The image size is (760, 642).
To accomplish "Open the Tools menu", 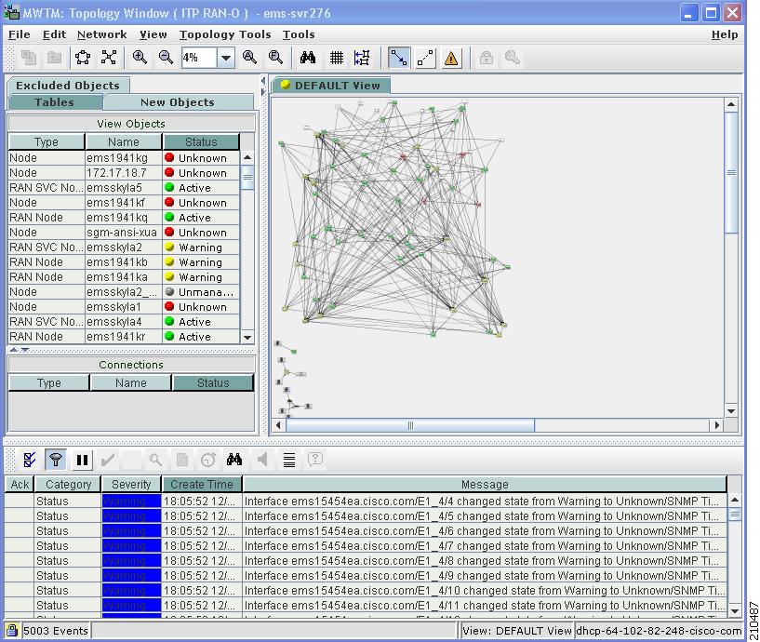I will pyautogui.click(x=299, y=34).
